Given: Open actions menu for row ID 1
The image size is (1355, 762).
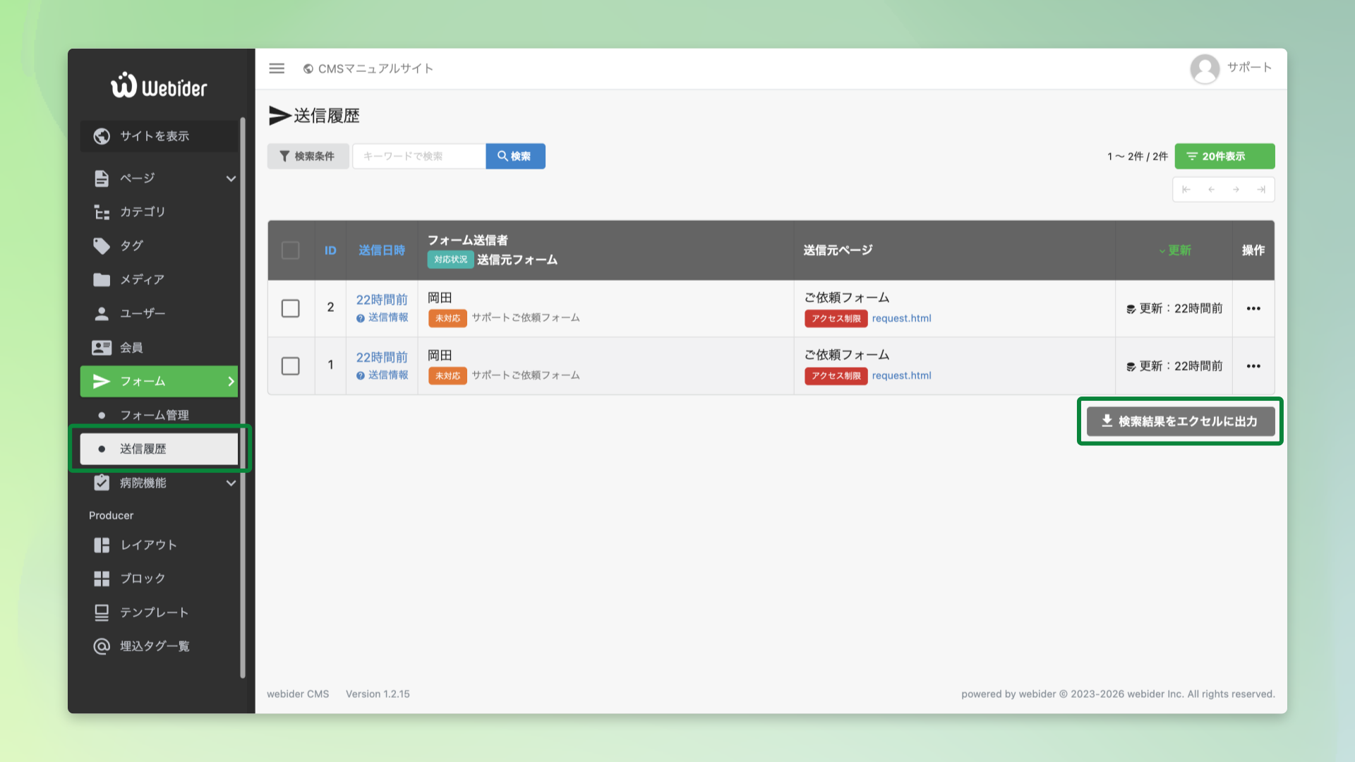Looking at the screenshot, I should (1253, 366).
